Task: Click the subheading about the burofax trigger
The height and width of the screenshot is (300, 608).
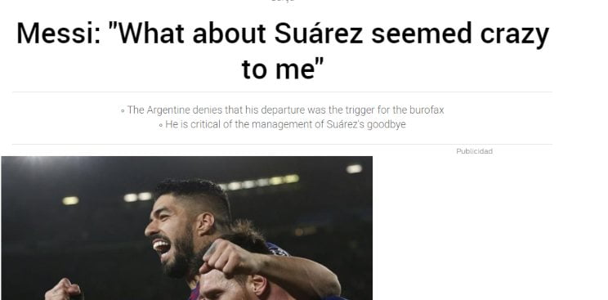Action: tap(285, 110)
